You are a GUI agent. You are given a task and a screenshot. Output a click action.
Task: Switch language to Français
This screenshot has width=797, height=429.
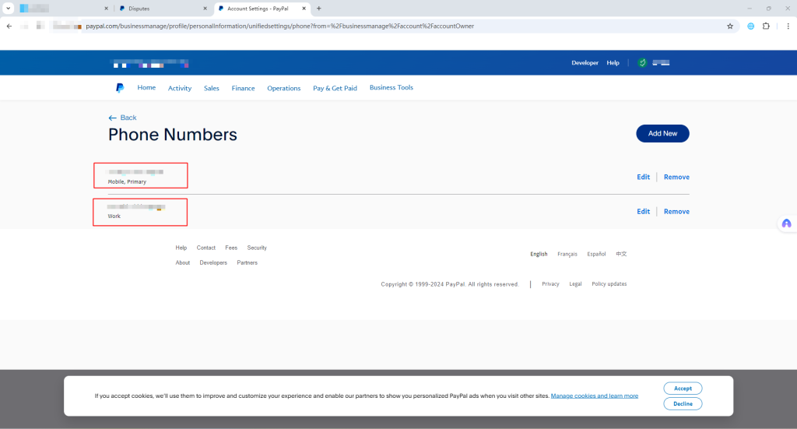tap(567, 254)
